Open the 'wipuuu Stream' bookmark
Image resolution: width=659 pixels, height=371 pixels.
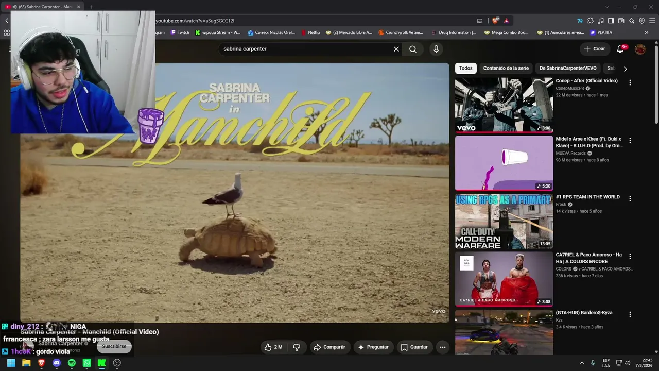click(218, 32)
